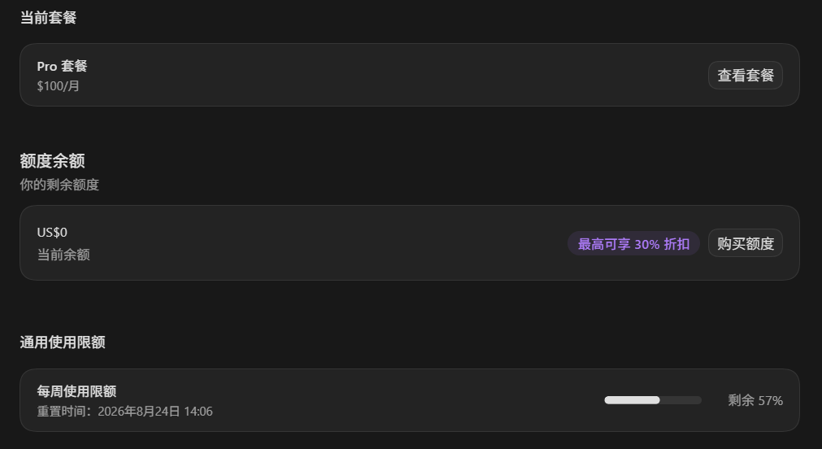Click the 当前余额 label
The height and width of the screenshot is (449, 822).
point(63,255)
